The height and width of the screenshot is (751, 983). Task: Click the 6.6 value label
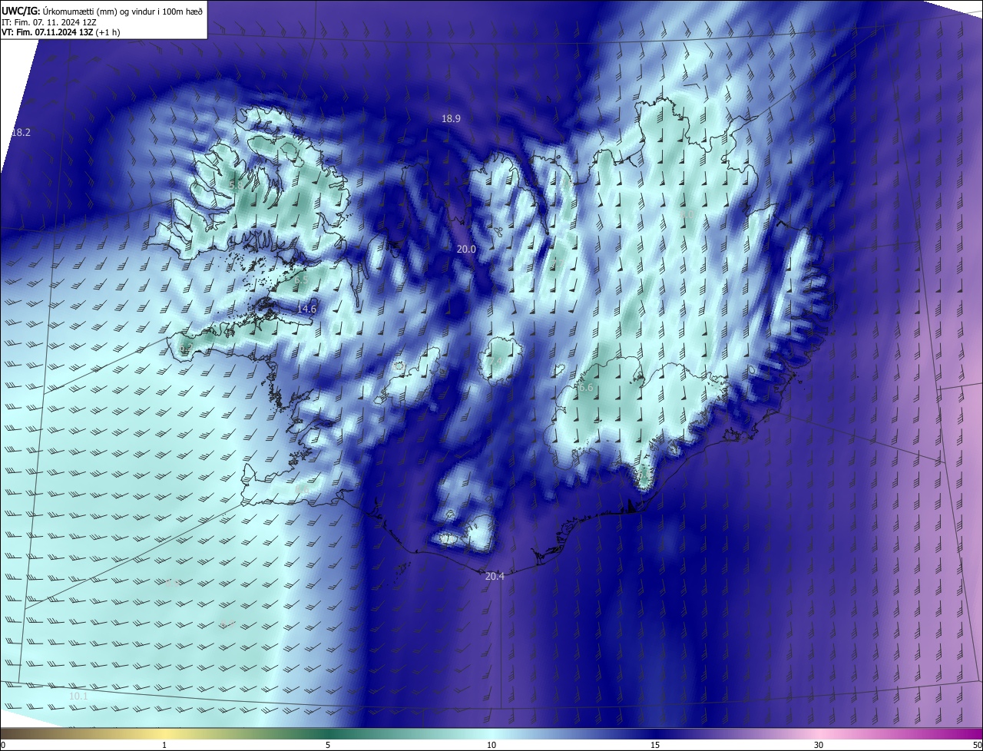[586, 388]
